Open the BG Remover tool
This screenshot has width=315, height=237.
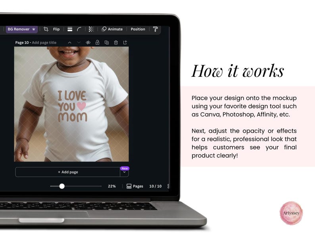[21, 29]
